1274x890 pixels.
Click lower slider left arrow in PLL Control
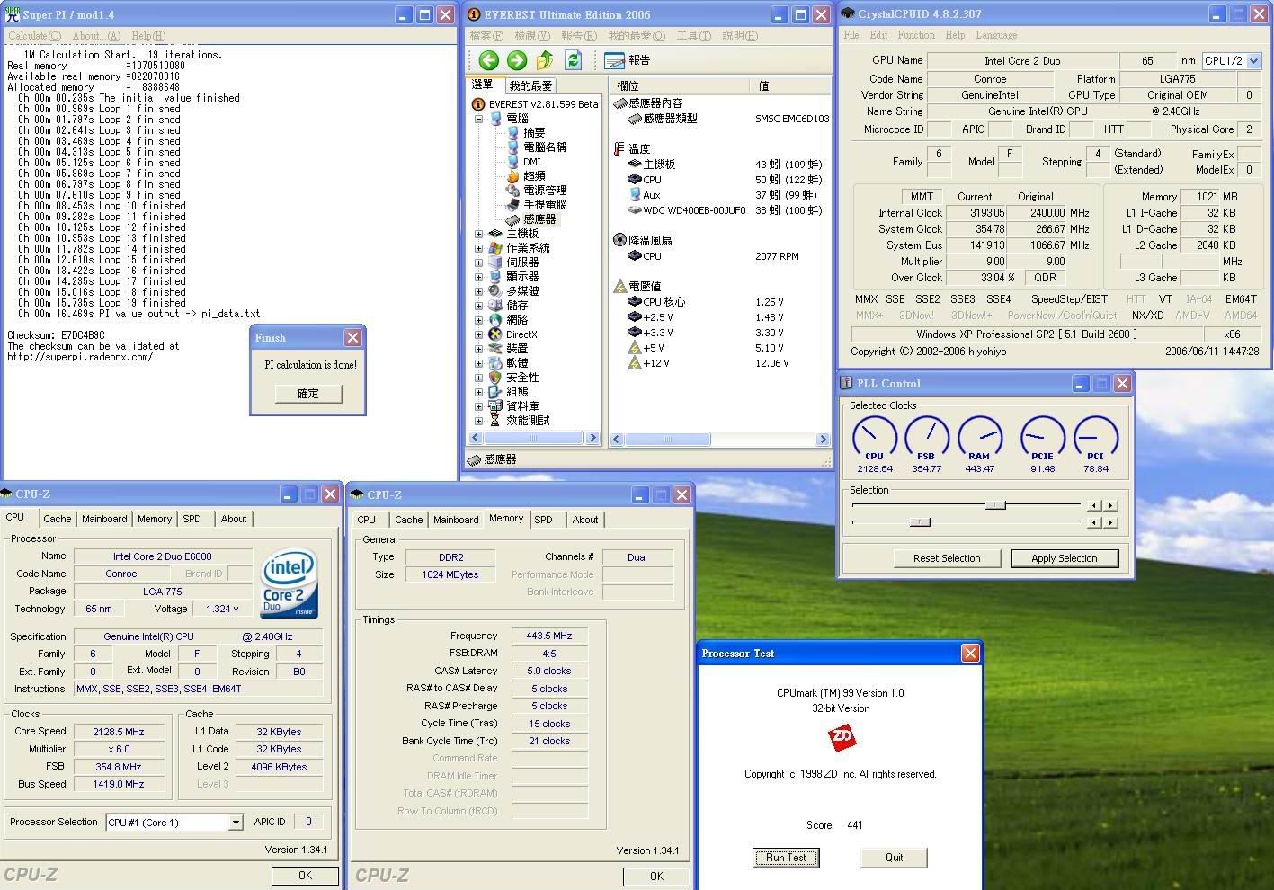point(1094,521)
